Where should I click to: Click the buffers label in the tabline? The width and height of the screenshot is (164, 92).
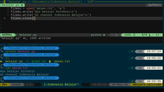pos(155,5)
